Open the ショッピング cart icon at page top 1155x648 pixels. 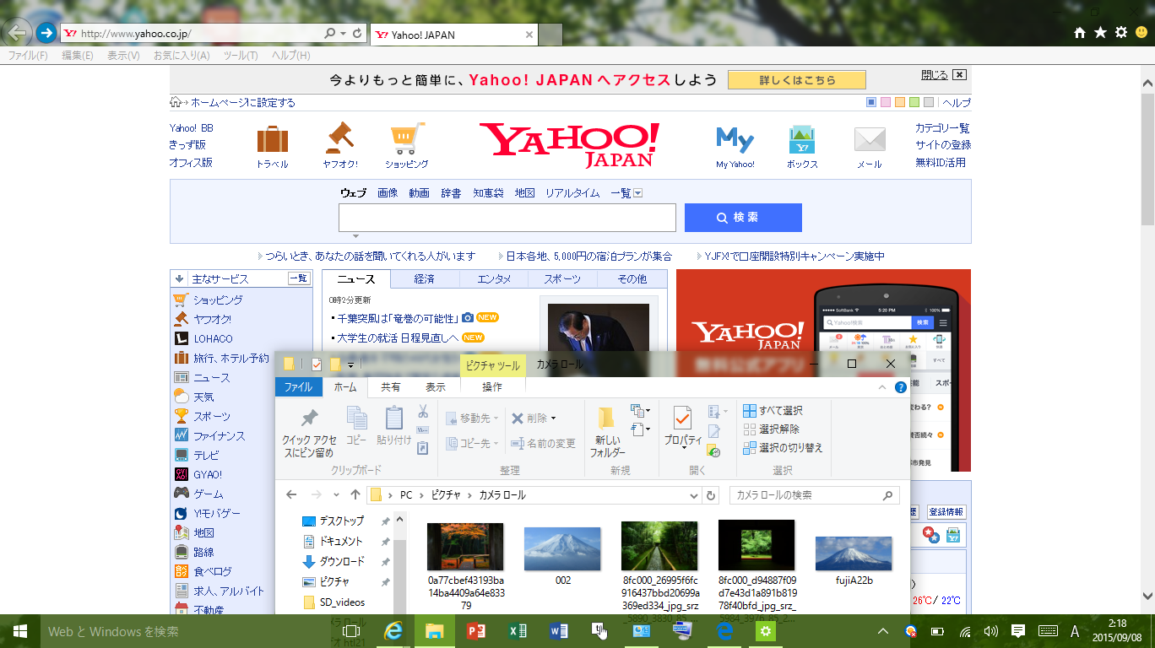click(x=407, y=139)
